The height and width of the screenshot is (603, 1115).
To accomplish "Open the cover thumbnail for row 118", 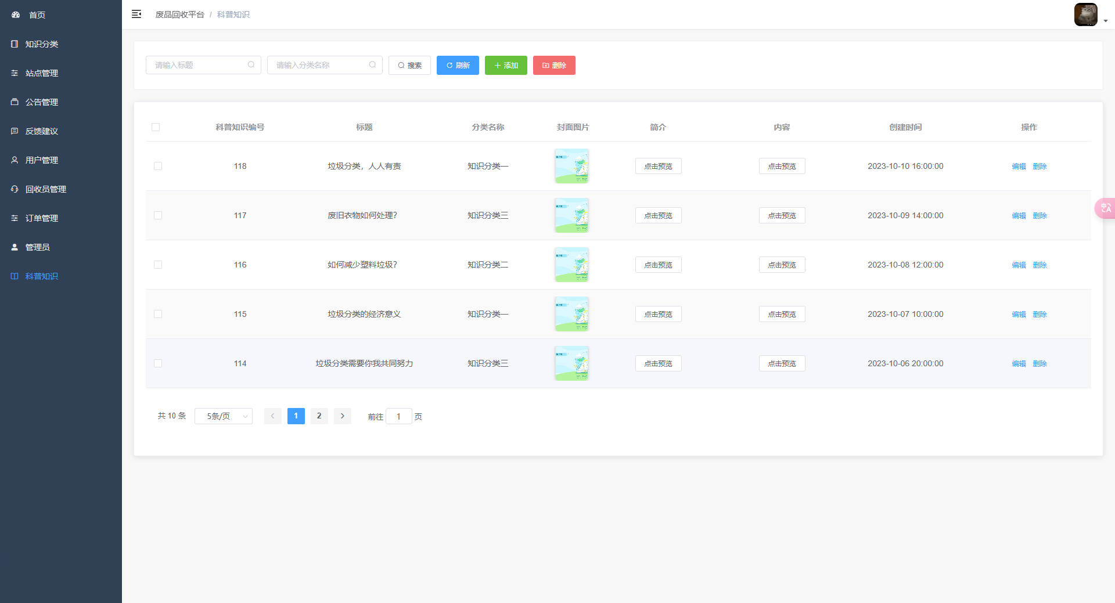I will tap(572, 166).
